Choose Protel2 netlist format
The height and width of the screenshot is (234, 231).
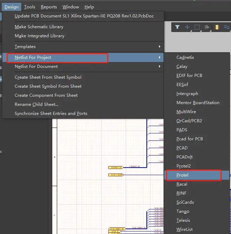pyautogui.click(x=197, y=166)
